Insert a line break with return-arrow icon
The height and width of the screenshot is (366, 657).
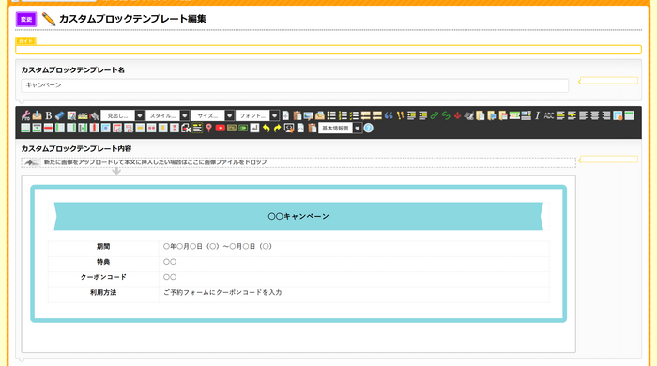point(254,129)
